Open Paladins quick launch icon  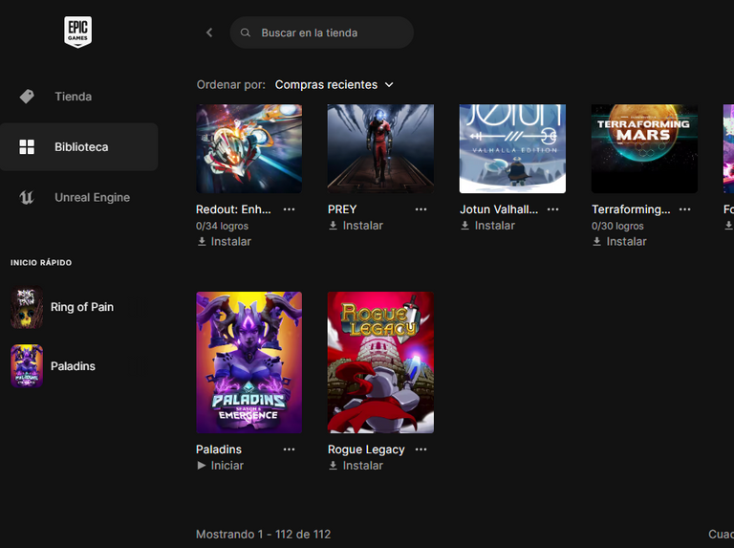coord(27,365)
